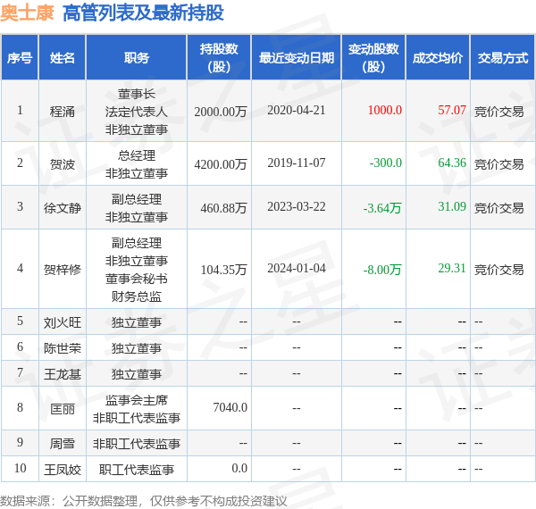This screenshot has width=536, height=509.
Task: Click the holding value 7040.0
Action: [x=230, y=407]
